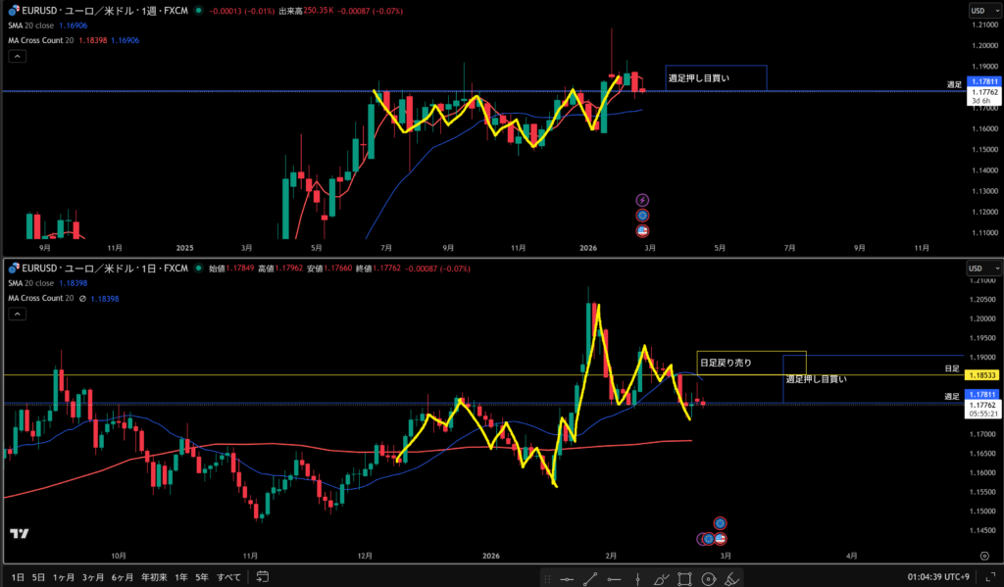Image resolution: width=1004 pixels, height=587 pixels.
Task: Collapse the weekly chart indicator legend
Action: tap(16, 56)
